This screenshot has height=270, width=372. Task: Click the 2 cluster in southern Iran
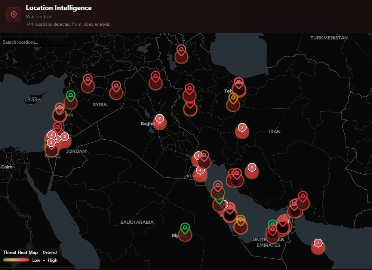point(252,167)
